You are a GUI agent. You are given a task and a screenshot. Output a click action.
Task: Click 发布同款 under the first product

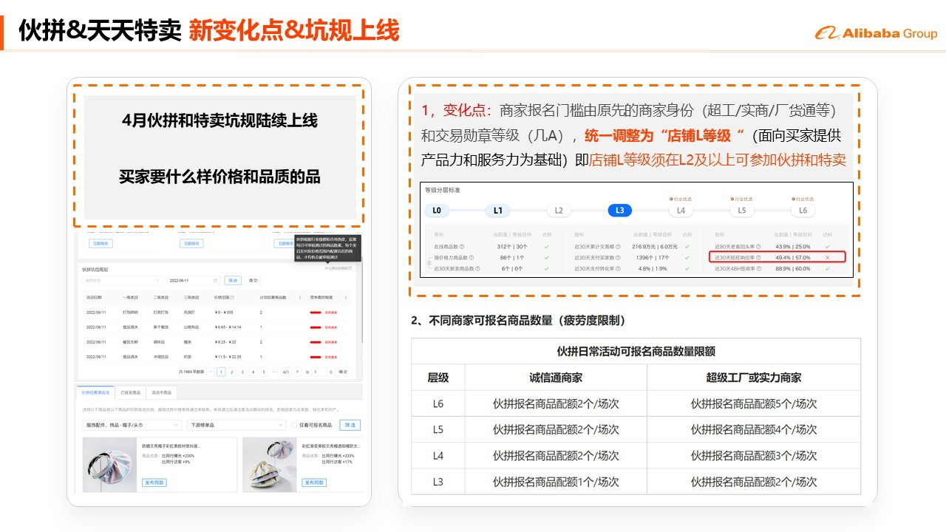coord(154,482)
